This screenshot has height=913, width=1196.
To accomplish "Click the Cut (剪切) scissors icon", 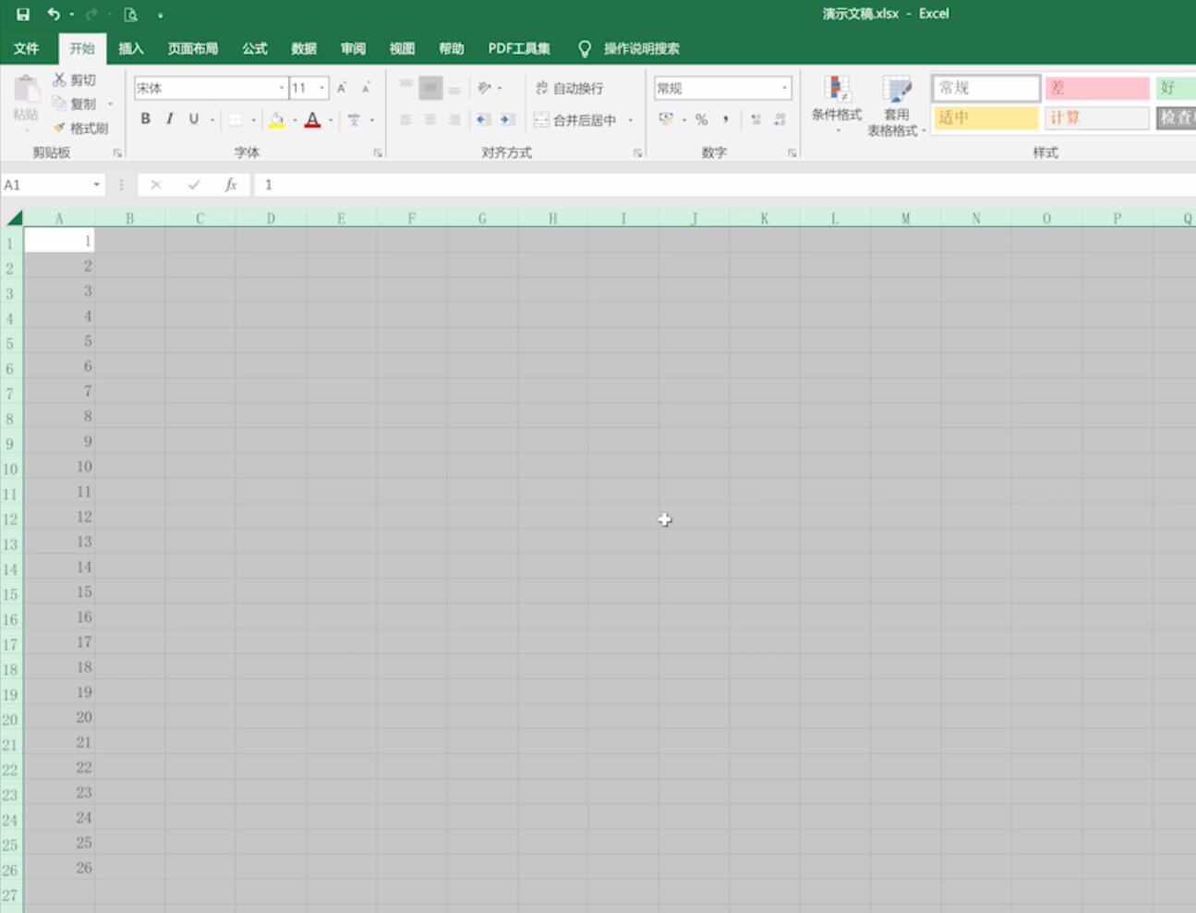I will [59, 80].
